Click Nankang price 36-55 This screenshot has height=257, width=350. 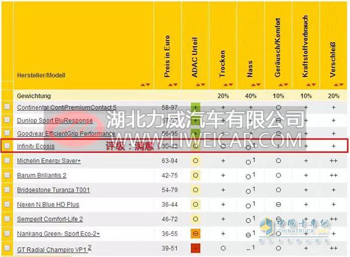pos(170,234)
